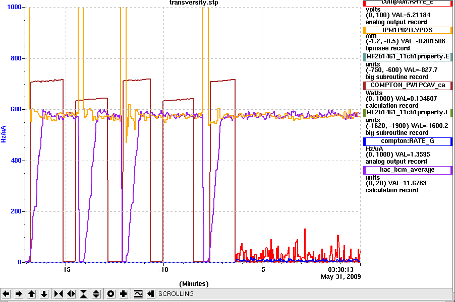The height and width of the screenshot is (302, 455).
Task: Click the 03:38:13 timestamp label
Action: 340,270
